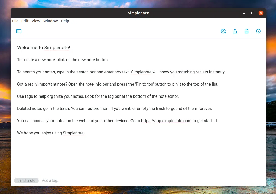Viewport: 276px width, 194px height.
Task: Share the current note
Action: pyautogui.click(x=235, y=31)
